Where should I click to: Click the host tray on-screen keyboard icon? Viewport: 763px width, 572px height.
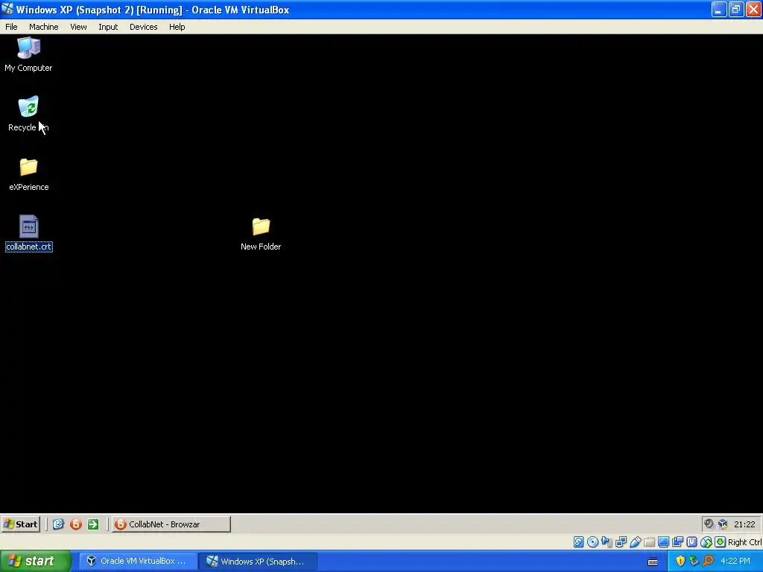coord(653,562)
